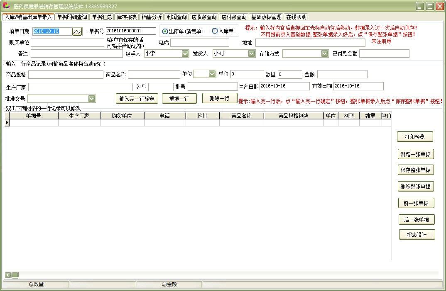Click the 商品规格 input field
Screen dimensions: 446x291
point(66,74)
